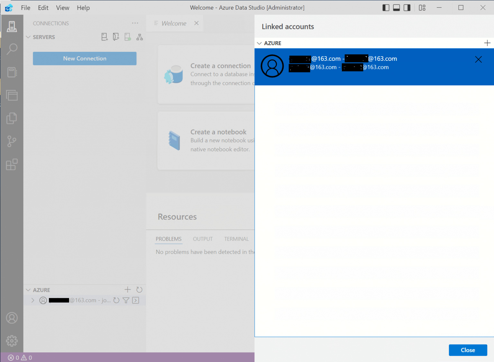
Task: Click the Resources heading text
Action: 177,217
